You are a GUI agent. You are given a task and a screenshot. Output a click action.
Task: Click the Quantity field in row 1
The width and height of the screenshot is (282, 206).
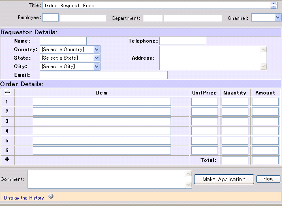pos(235,102)
